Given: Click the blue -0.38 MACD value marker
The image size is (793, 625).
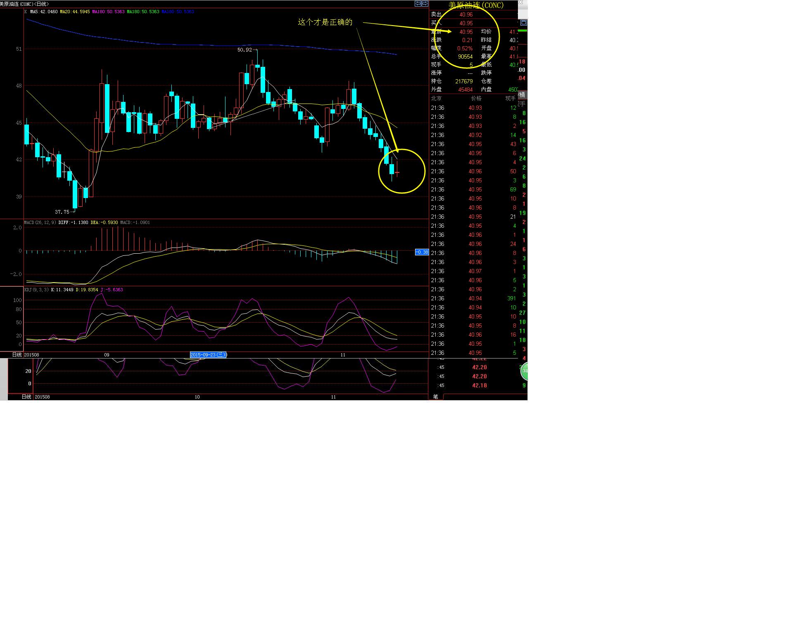Looking at the screenshot, I should click(x=422, y=252).
